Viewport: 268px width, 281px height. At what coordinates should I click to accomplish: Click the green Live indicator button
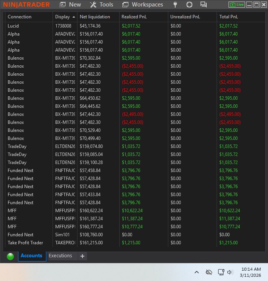pyautogui.click(x=237, y=5)
